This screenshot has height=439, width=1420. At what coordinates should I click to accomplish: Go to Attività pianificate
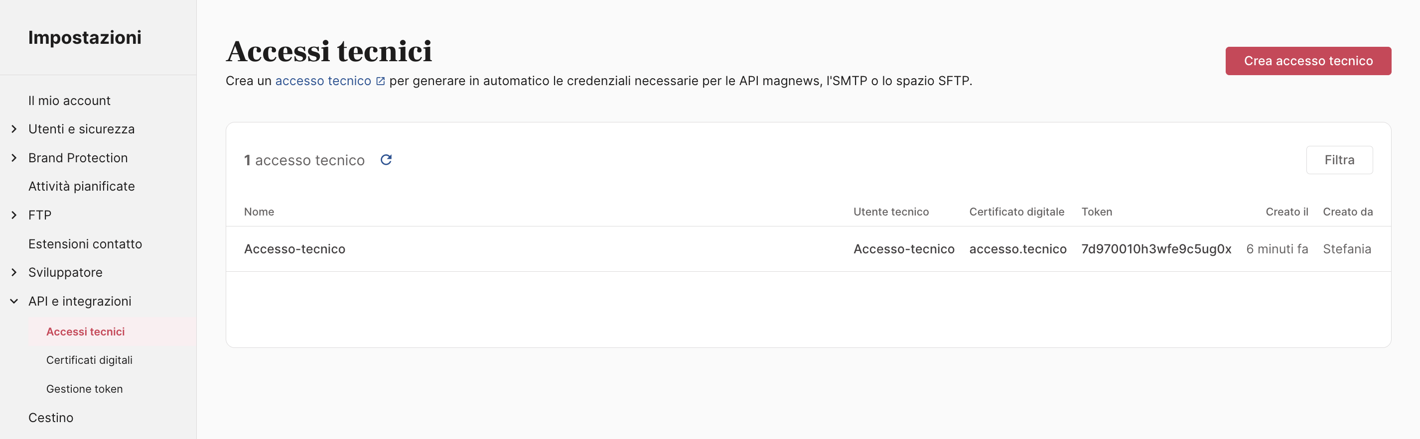[82, 186]
